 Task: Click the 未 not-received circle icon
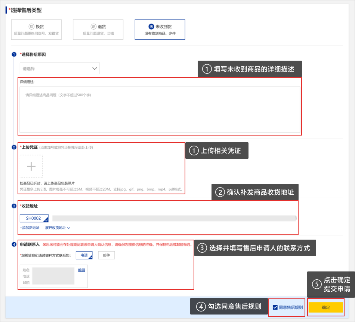pos(151,27)
